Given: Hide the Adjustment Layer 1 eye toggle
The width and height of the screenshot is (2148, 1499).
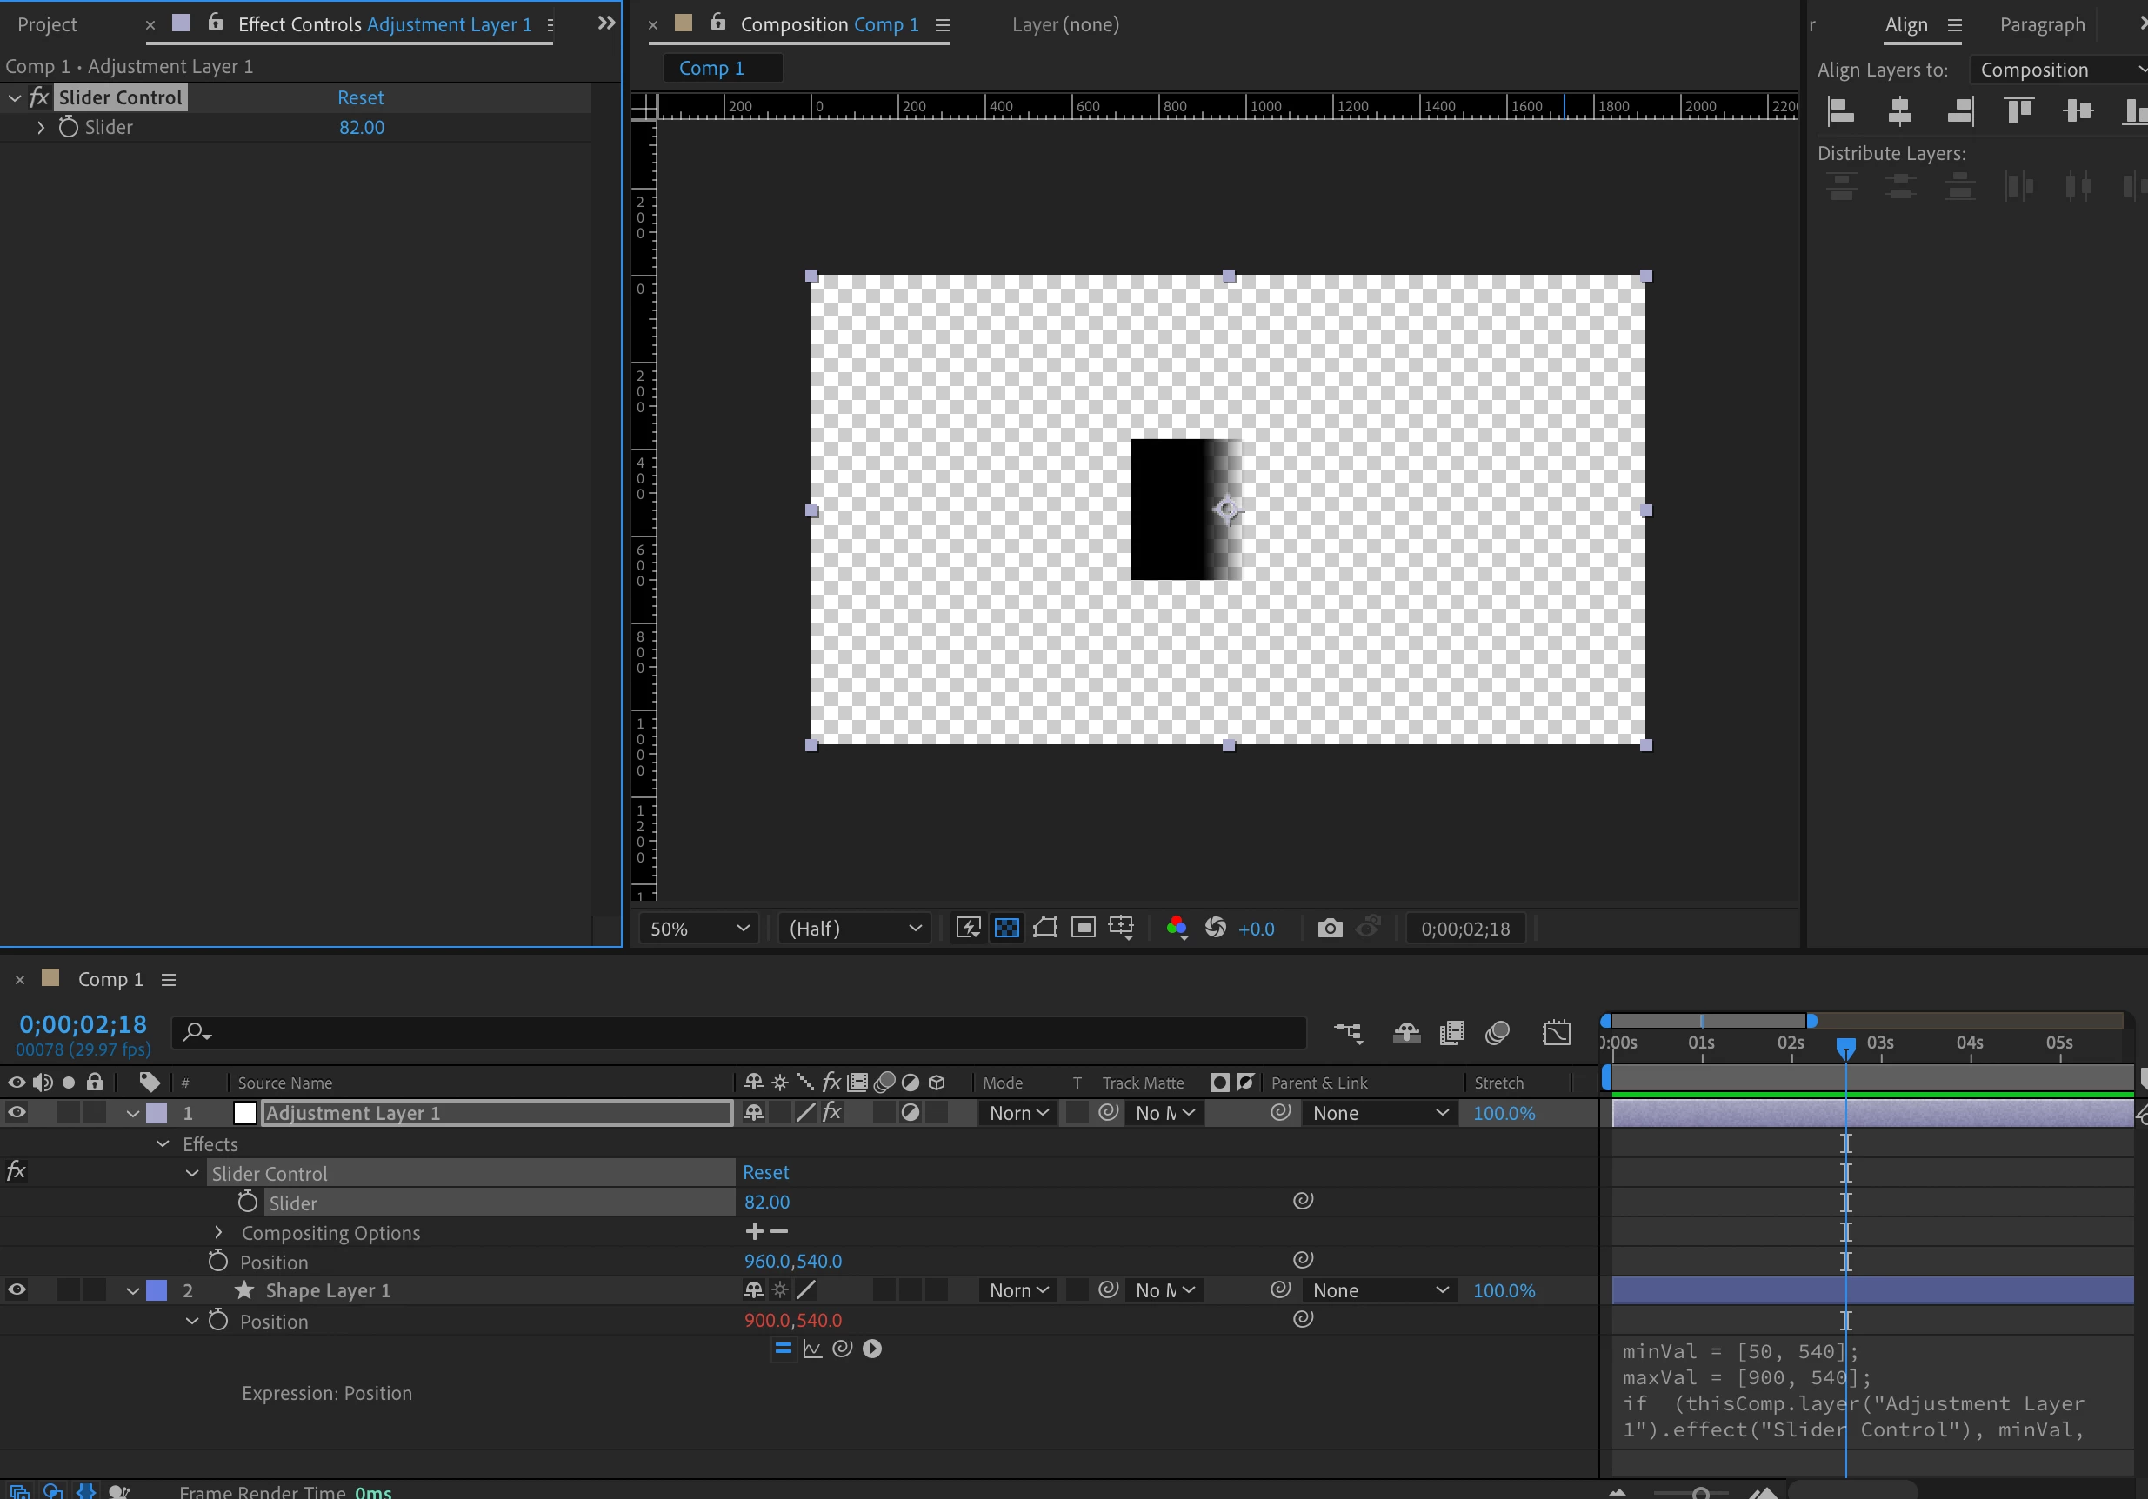Looking at the screenshot, I should pos(17,1113).
